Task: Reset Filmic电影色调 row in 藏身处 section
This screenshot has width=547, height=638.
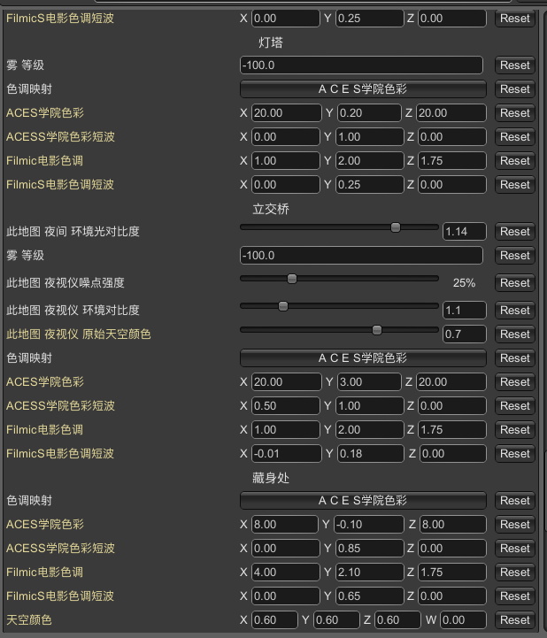Action: click(x=515, y=573)
